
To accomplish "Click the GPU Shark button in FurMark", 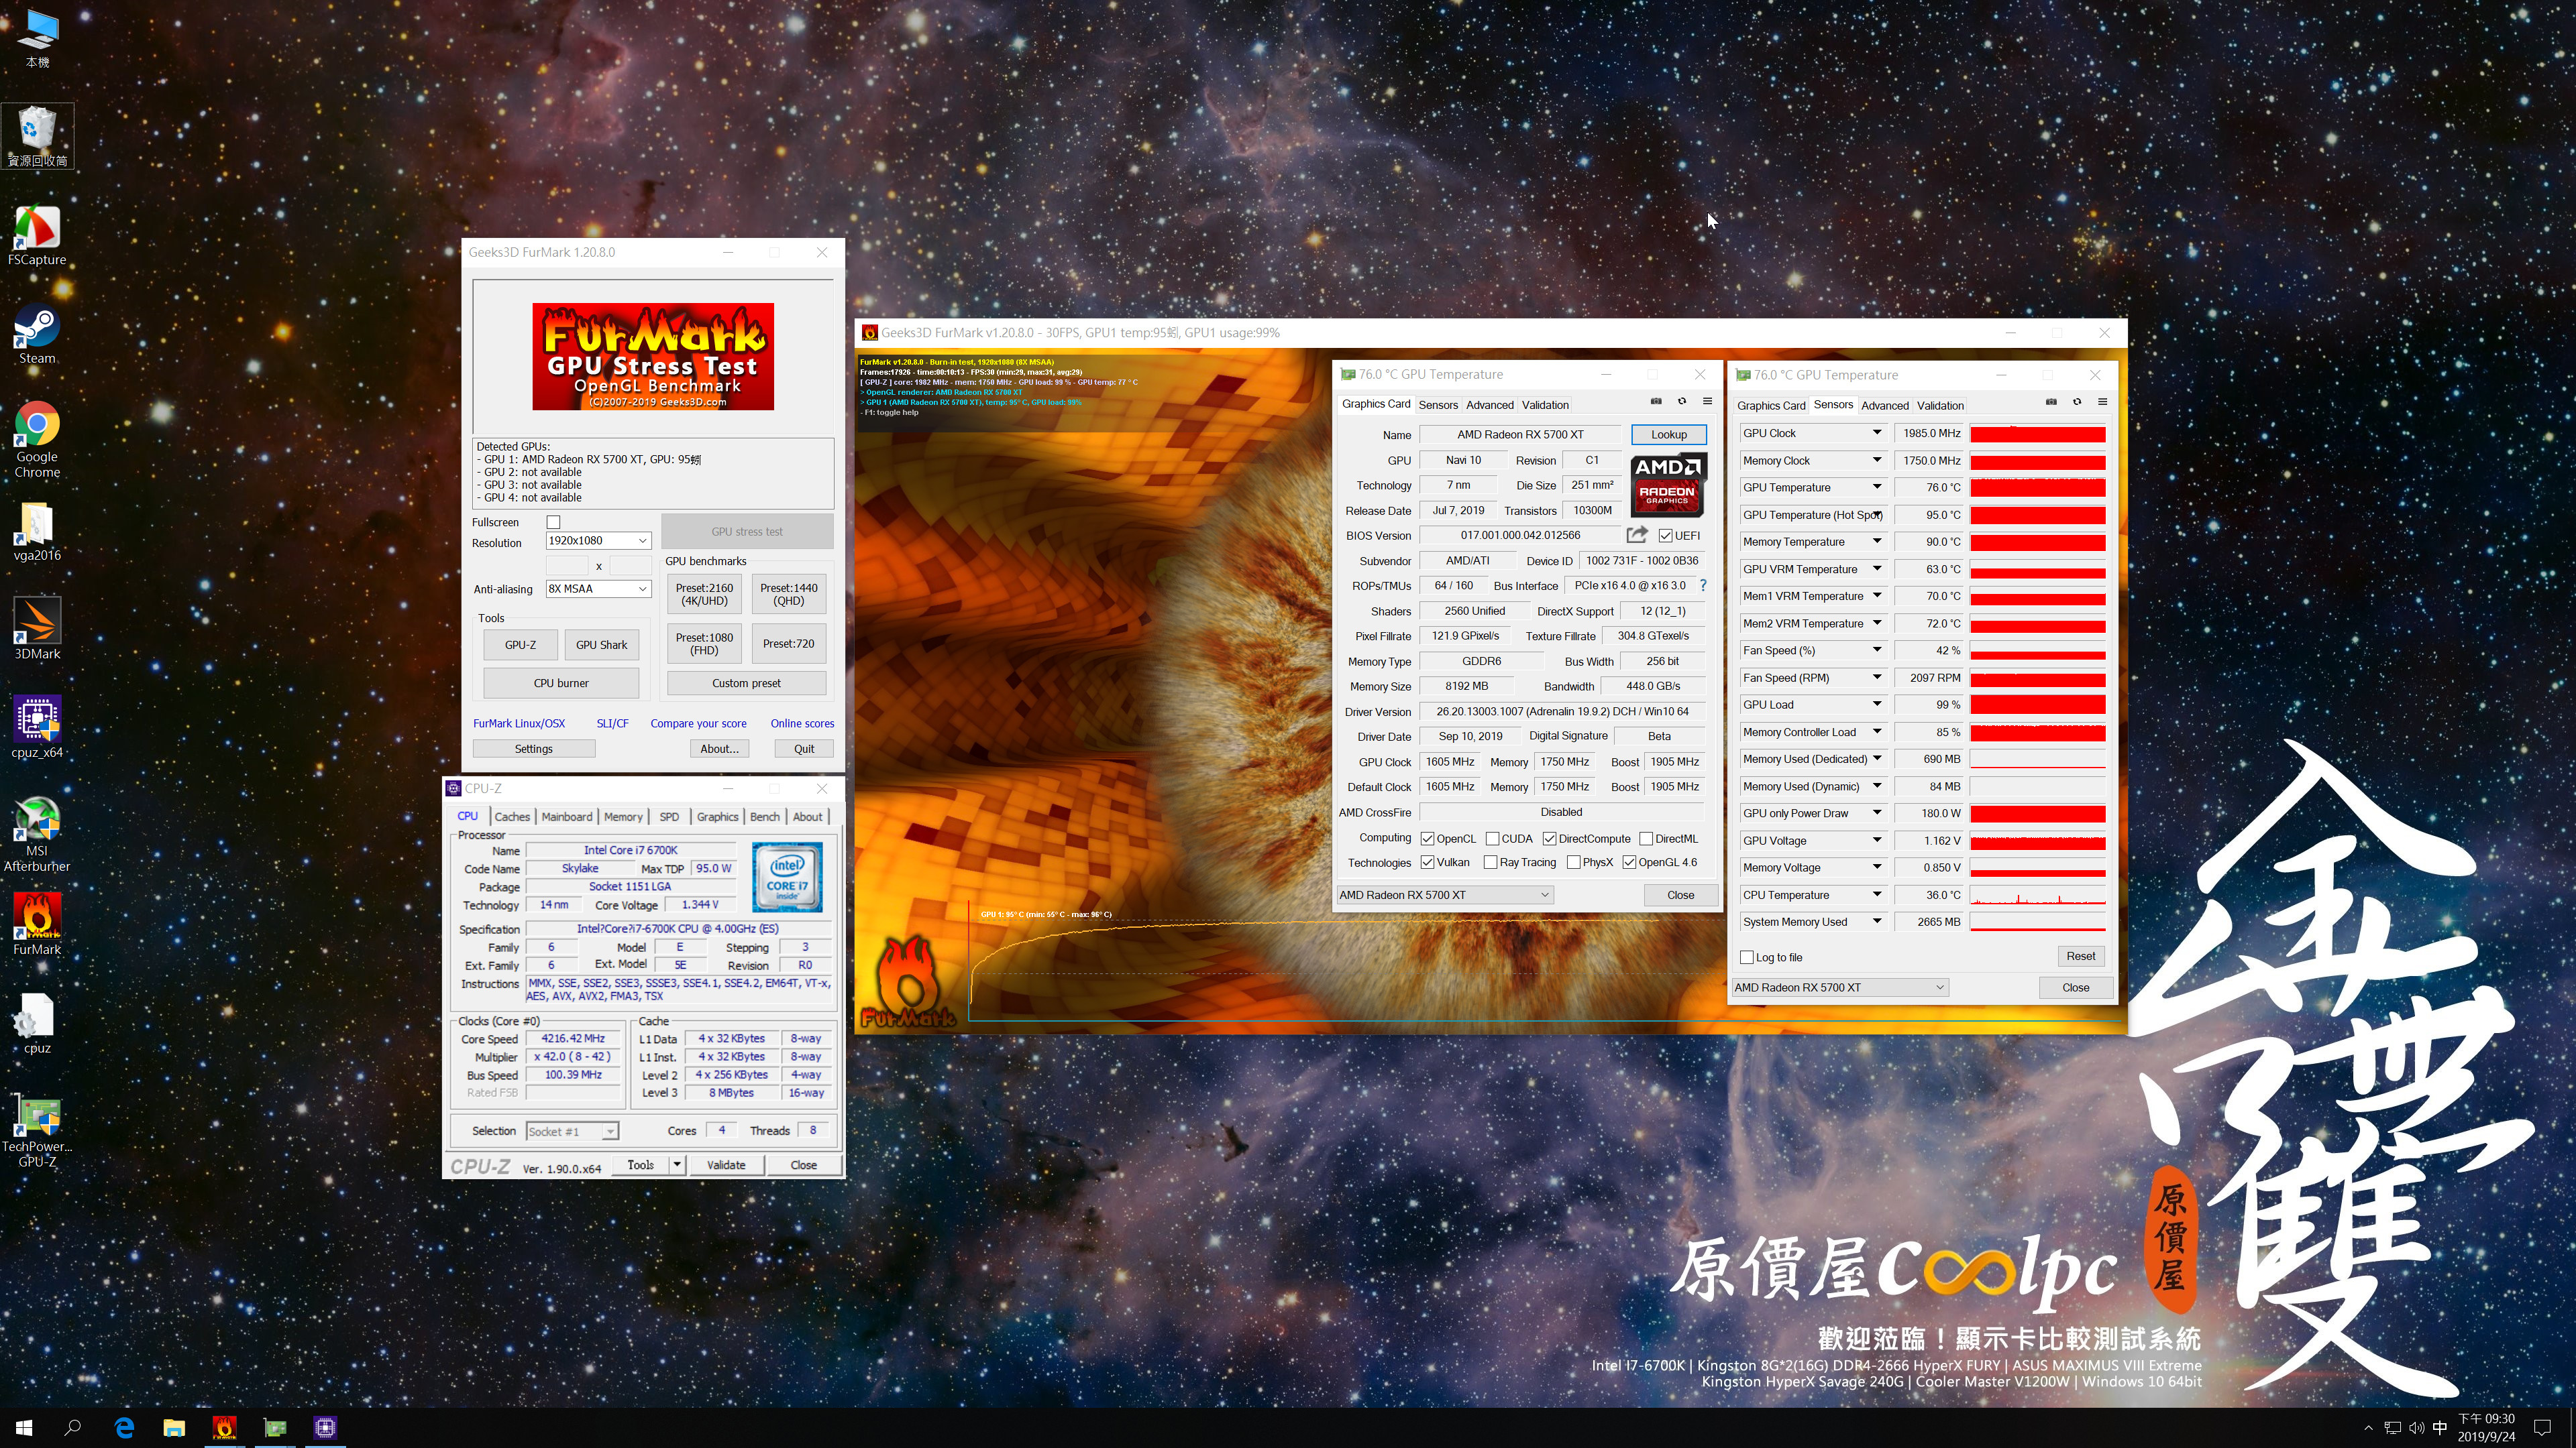I will coord(601,644).
